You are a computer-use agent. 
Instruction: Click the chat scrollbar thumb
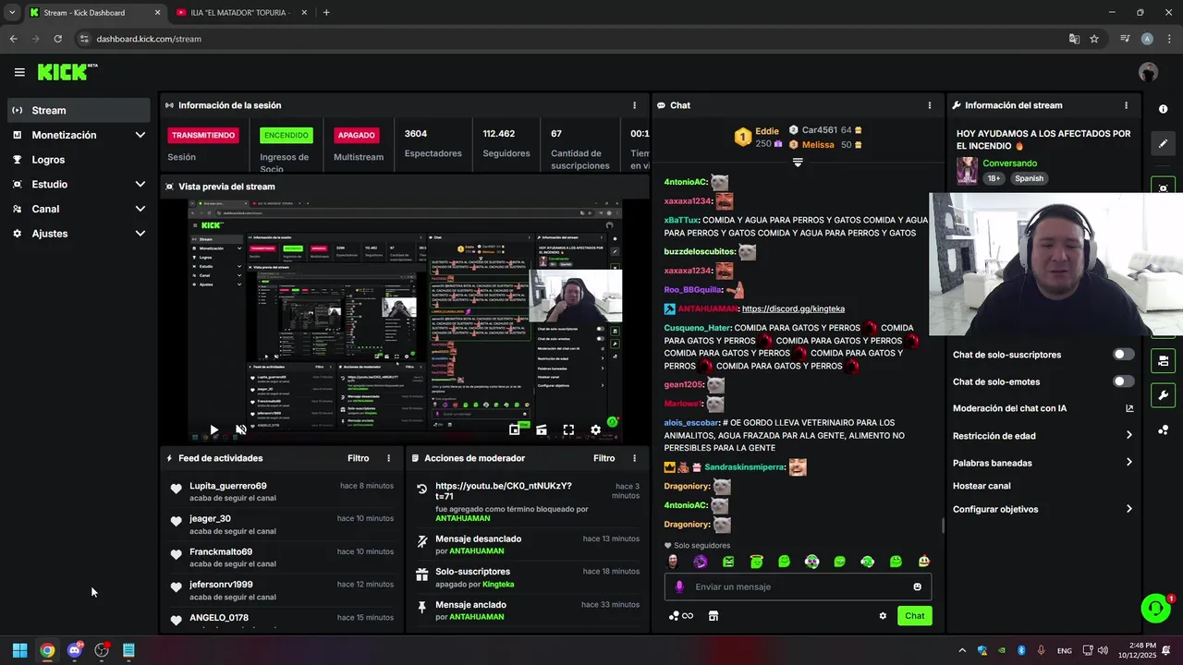point(943,526)
